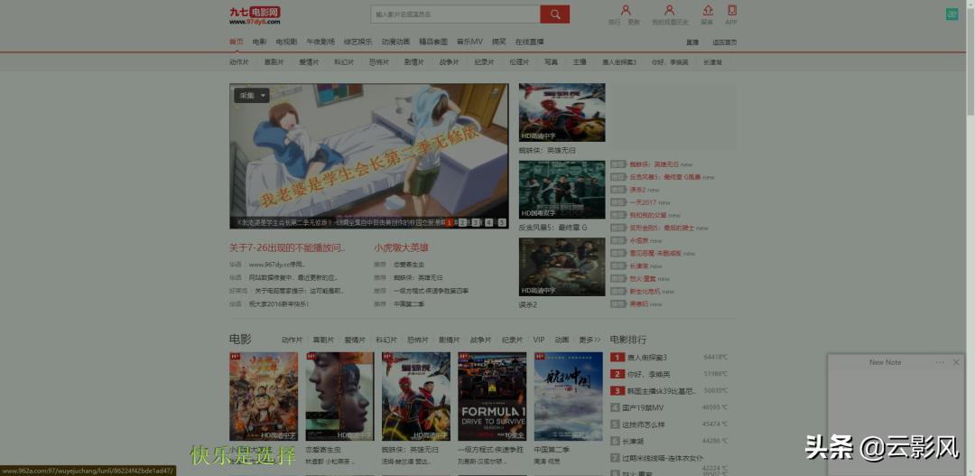This screenshot has height=476, width=975.
Task: Filter movies section by 动画
Action: point(562,340)
